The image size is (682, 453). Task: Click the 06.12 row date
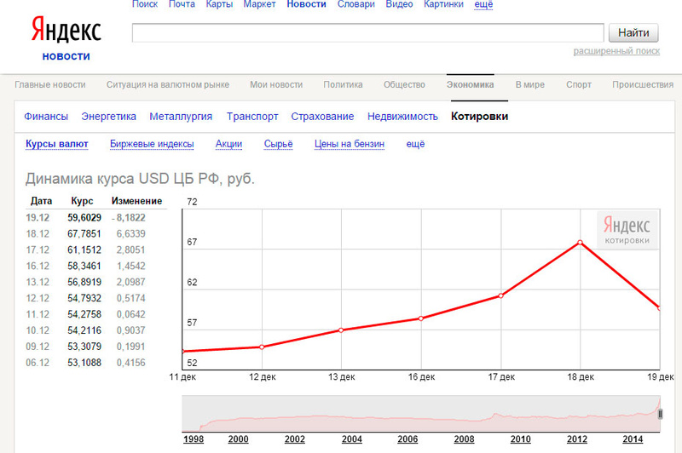[x=38, y=362]
